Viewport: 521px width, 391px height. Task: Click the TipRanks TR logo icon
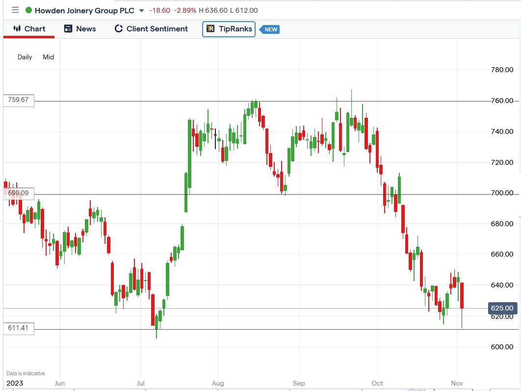tap(210, 29)
